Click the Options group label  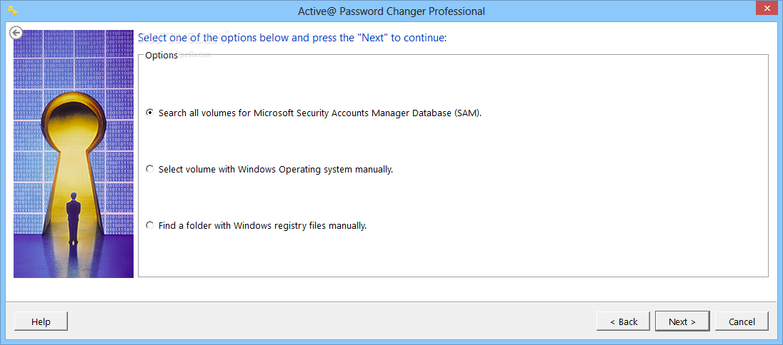click(x=161, y=56)
